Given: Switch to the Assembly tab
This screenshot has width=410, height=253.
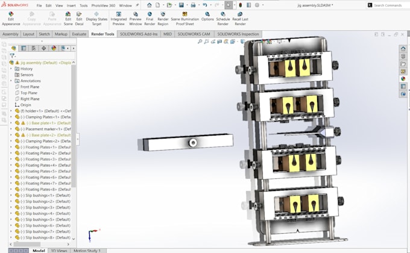Looking at the screenshot, I should [10, 34].
